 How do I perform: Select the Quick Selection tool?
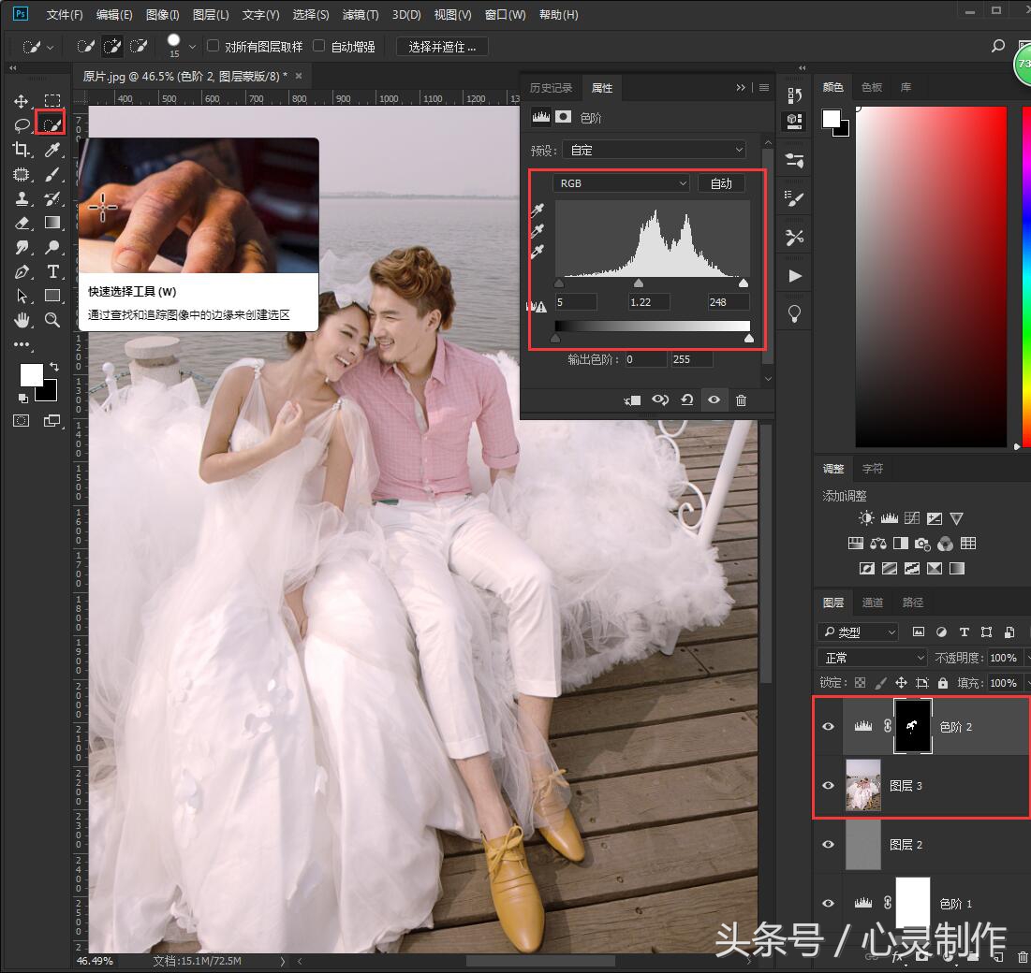52,124
